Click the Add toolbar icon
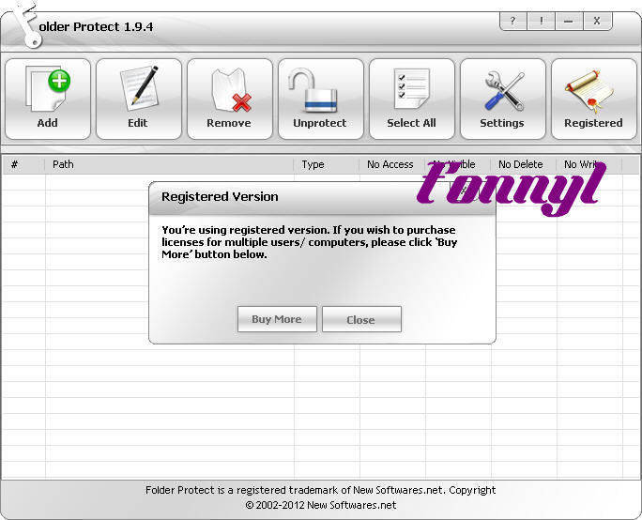642x520 pixels. [x=48, y=99]
